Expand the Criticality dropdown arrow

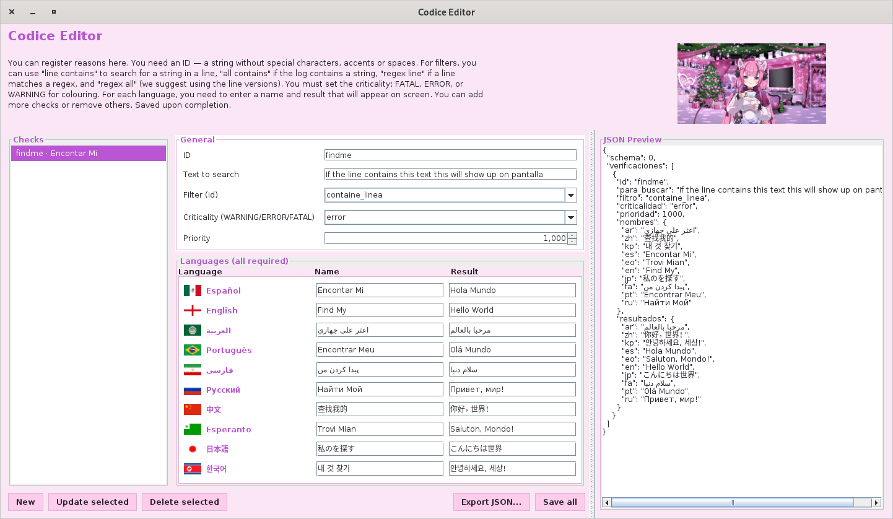pyautogui.click(x=570, y=217)
